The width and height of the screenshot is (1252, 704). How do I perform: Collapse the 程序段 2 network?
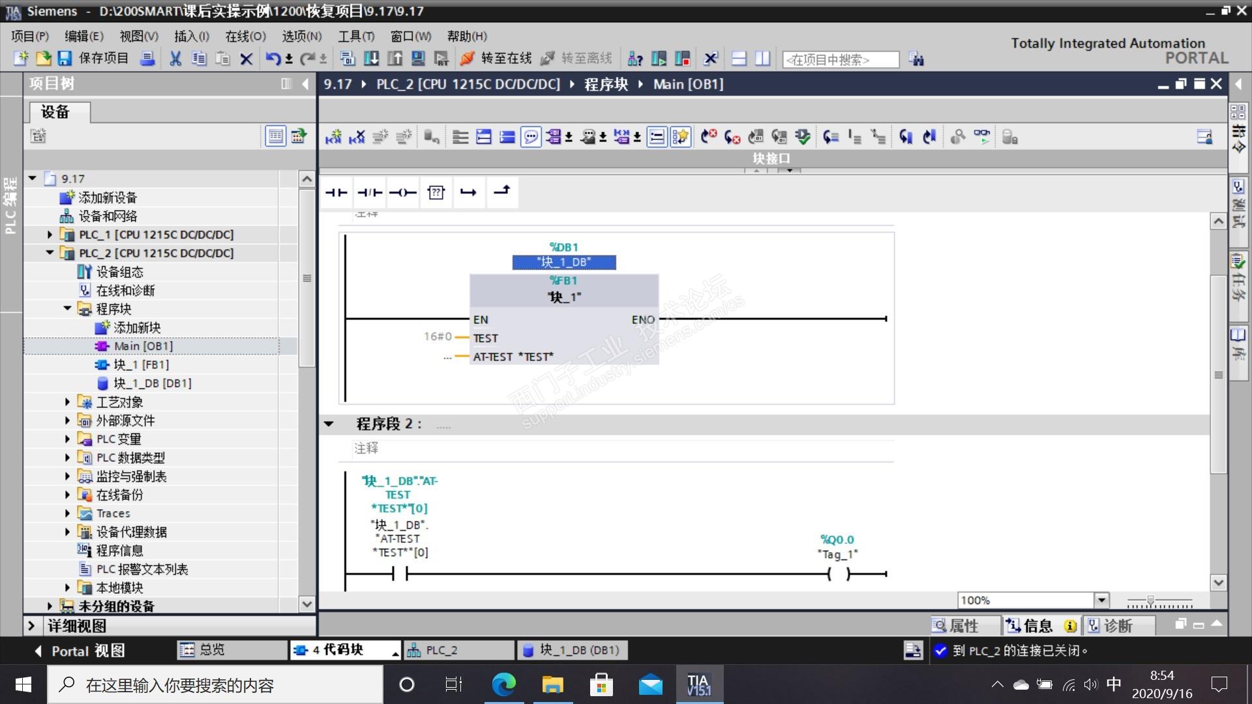click(329, 424)
